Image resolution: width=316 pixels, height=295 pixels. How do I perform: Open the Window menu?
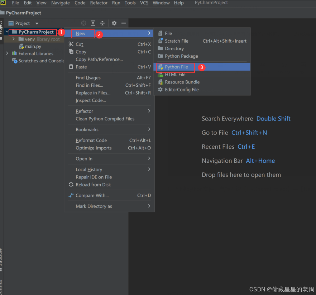tap(161, 3)
